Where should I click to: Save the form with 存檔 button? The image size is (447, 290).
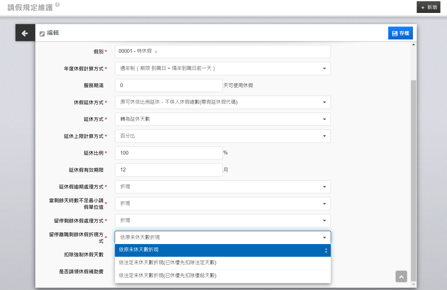pos(400,33)
